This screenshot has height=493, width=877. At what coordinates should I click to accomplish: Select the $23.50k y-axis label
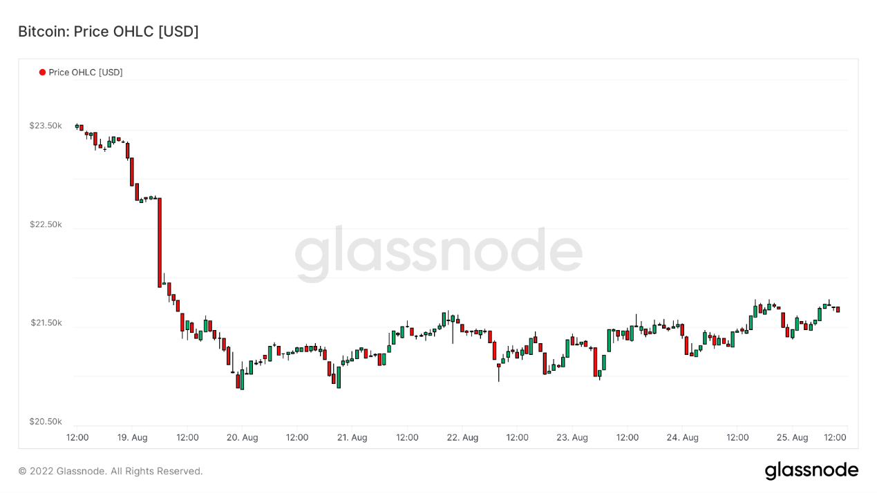[x=46, y=126]
